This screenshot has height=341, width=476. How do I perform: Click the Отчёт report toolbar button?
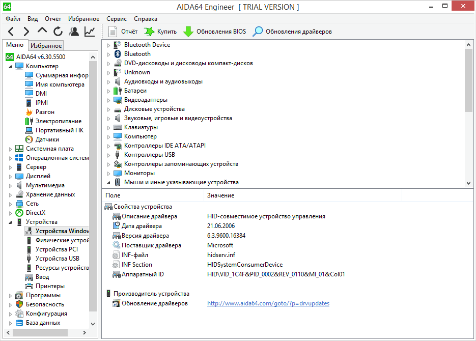point(123,32)
